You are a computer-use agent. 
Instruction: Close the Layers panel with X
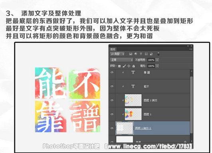(191, 46)
